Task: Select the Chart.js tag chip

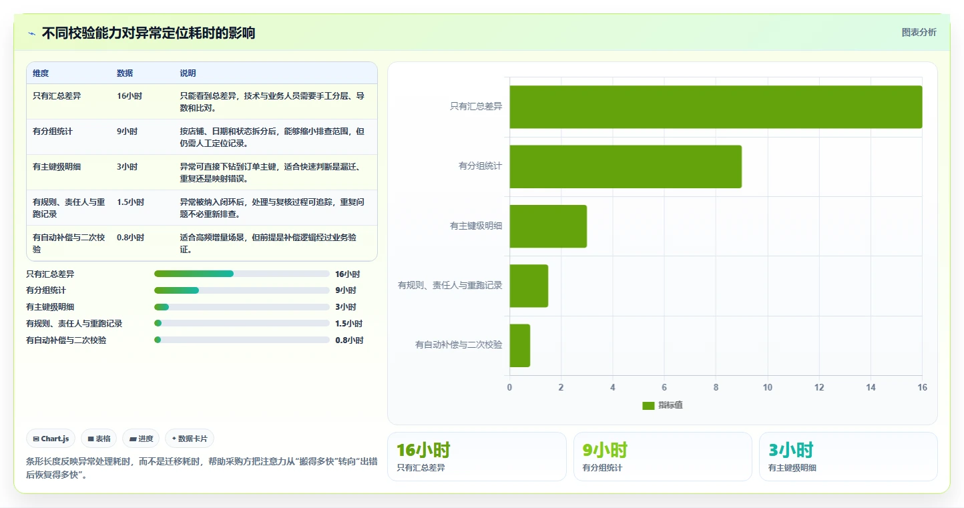Action: tap(51, 439)
